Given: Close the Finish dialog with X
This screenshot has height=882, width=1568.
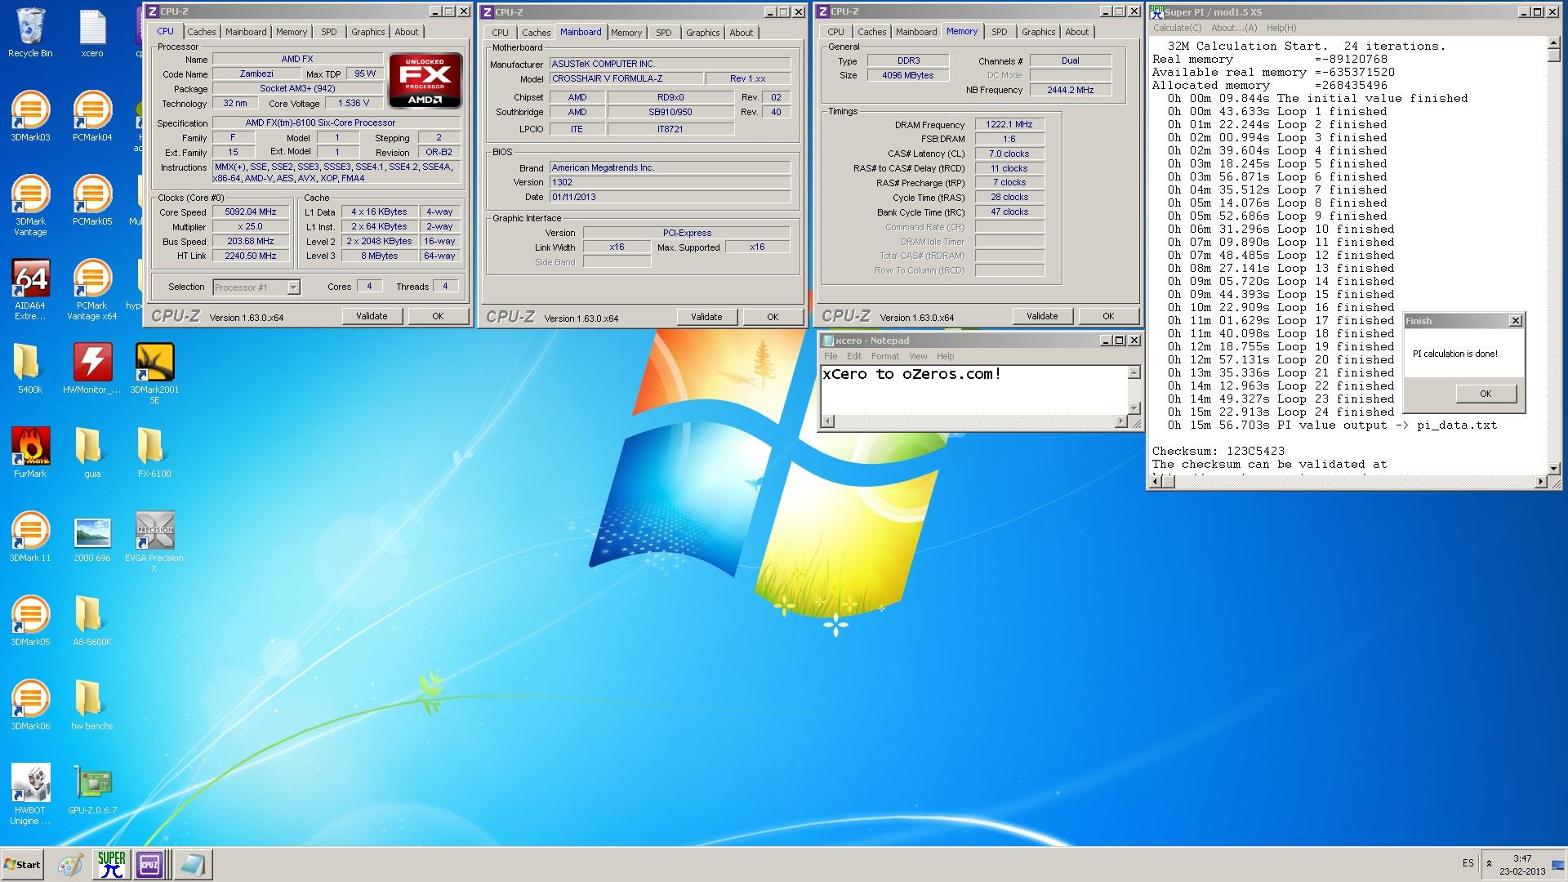Looking at the screenshot, I should pos(1516,321).
